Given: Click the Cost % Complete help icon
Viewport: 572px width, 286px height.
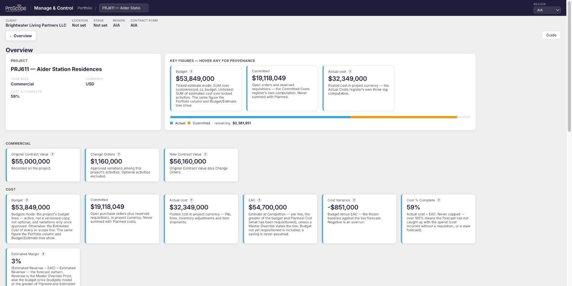Looking at the screenshot, I should (x=439, y=200).
